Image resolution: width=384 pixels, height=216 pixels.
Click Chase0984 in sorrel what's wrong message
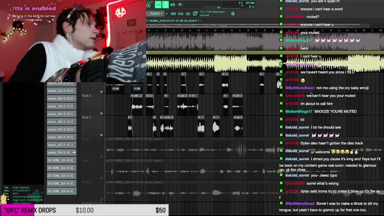pos(295,183)
